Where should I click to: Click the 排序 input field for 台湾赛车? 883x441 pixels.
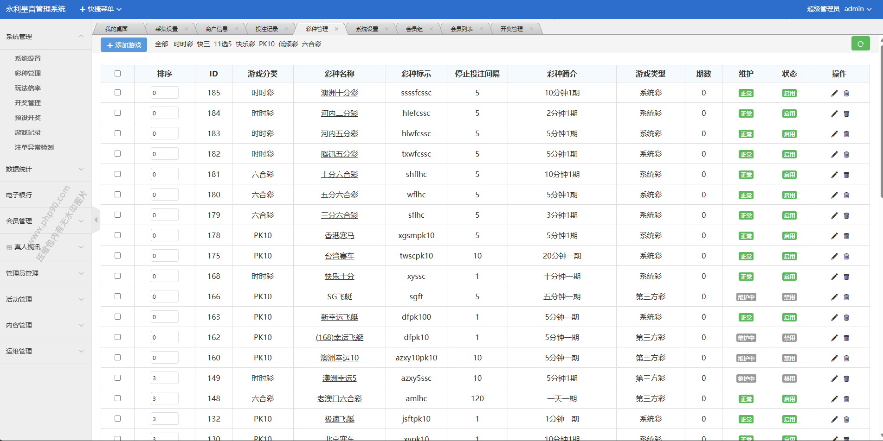tap(164, 256)
